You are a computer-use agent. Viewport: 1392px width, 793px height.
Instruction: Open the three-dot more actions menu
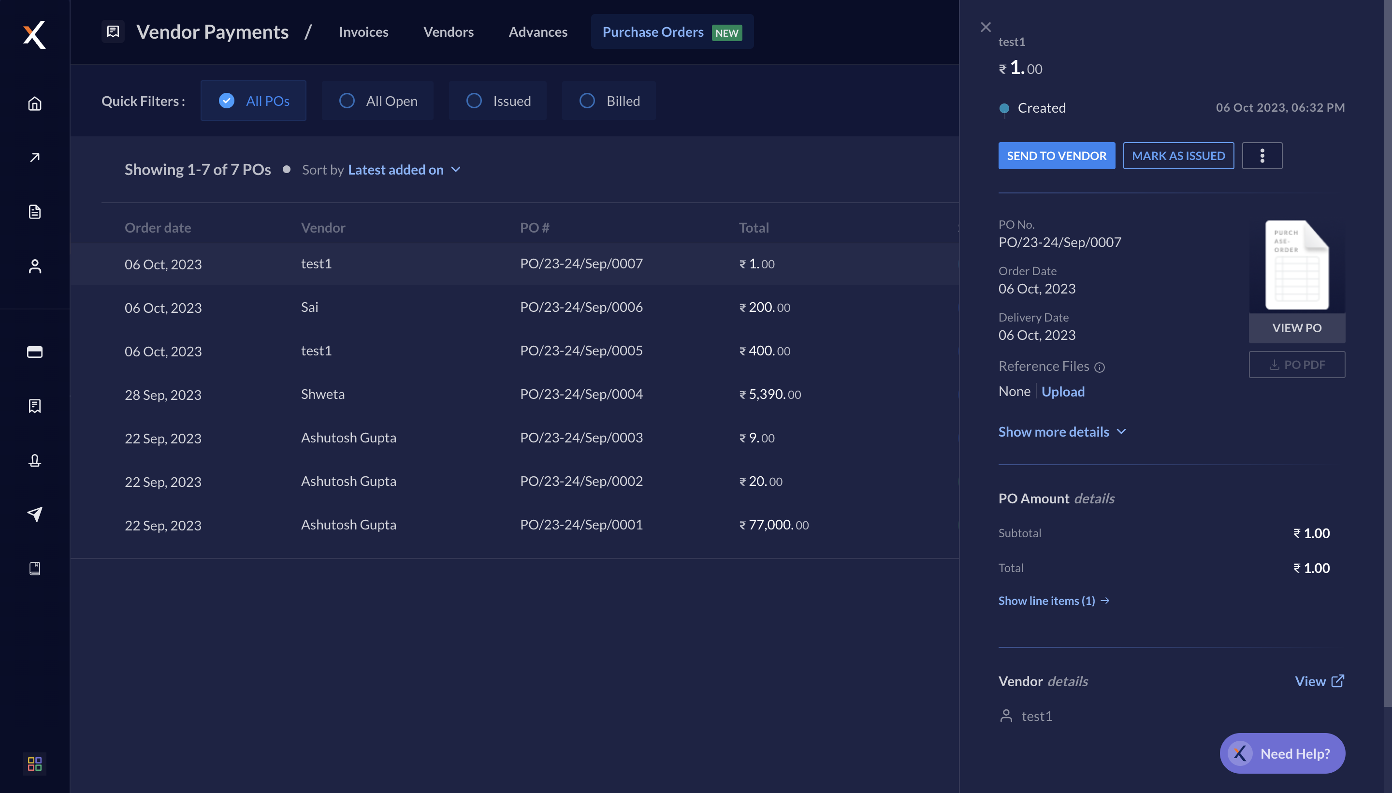pyautogui.click(x=1262, y=156)
